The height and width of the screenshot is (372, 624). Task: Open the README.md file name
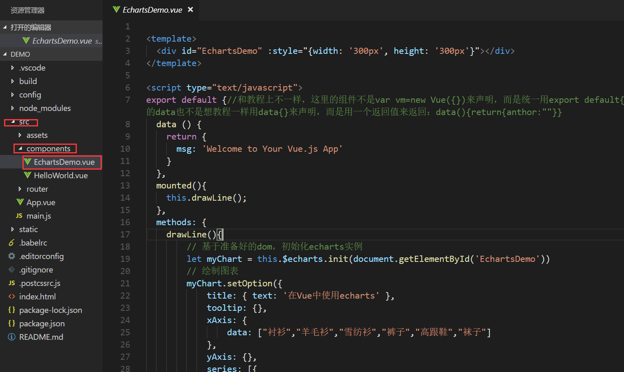[41, 337]
